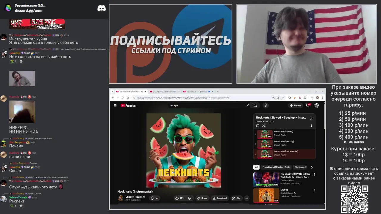Select From Chadolf Rizzler - Topic chip
Screen dimensions: 381x214
coord(276,167)
